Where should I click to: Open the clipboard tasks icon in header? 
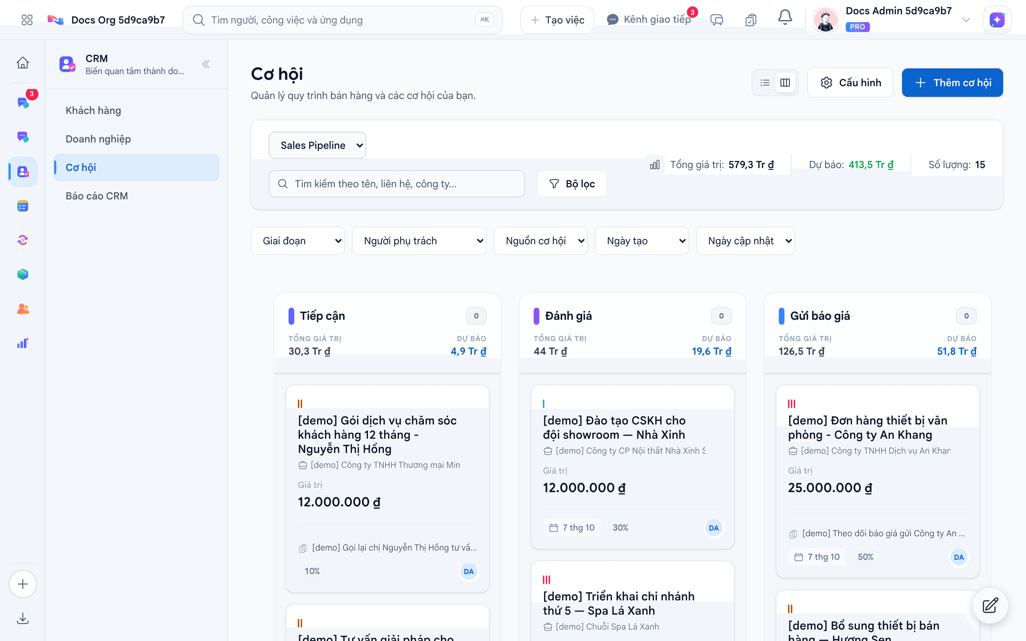(x=751, y=20)
